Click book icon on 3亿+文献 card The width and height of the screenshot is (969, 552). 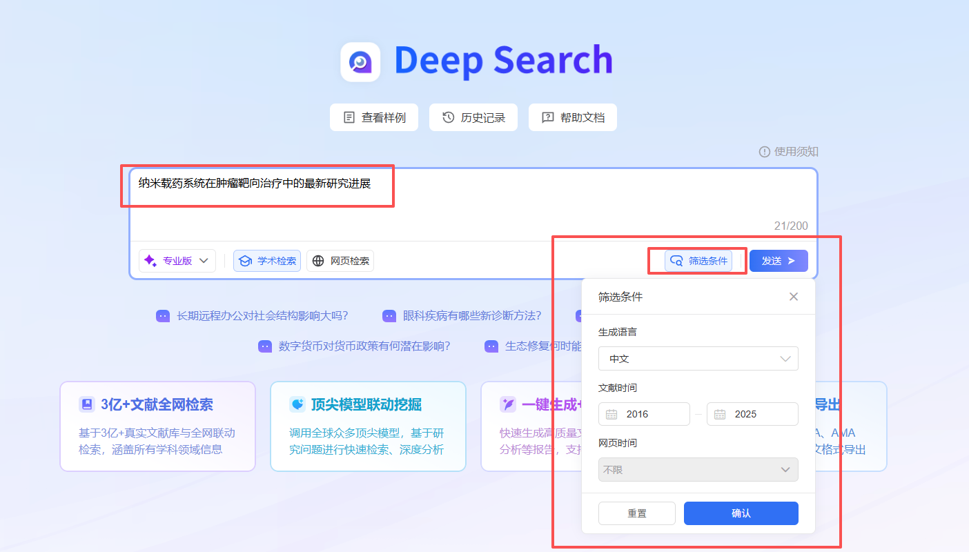pyautogui.click(x=86, y=405)
